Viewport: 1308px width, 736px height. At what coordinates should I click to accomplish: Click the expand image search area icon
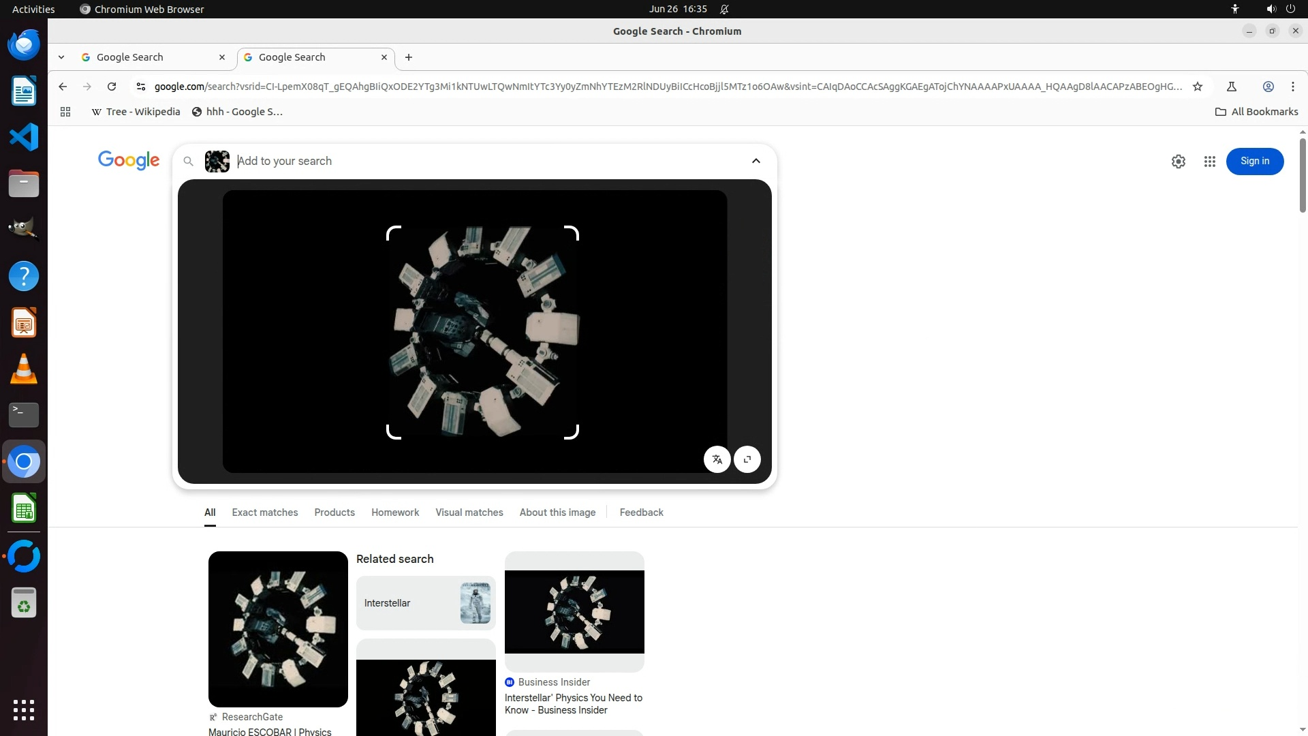tap(747, 459)
